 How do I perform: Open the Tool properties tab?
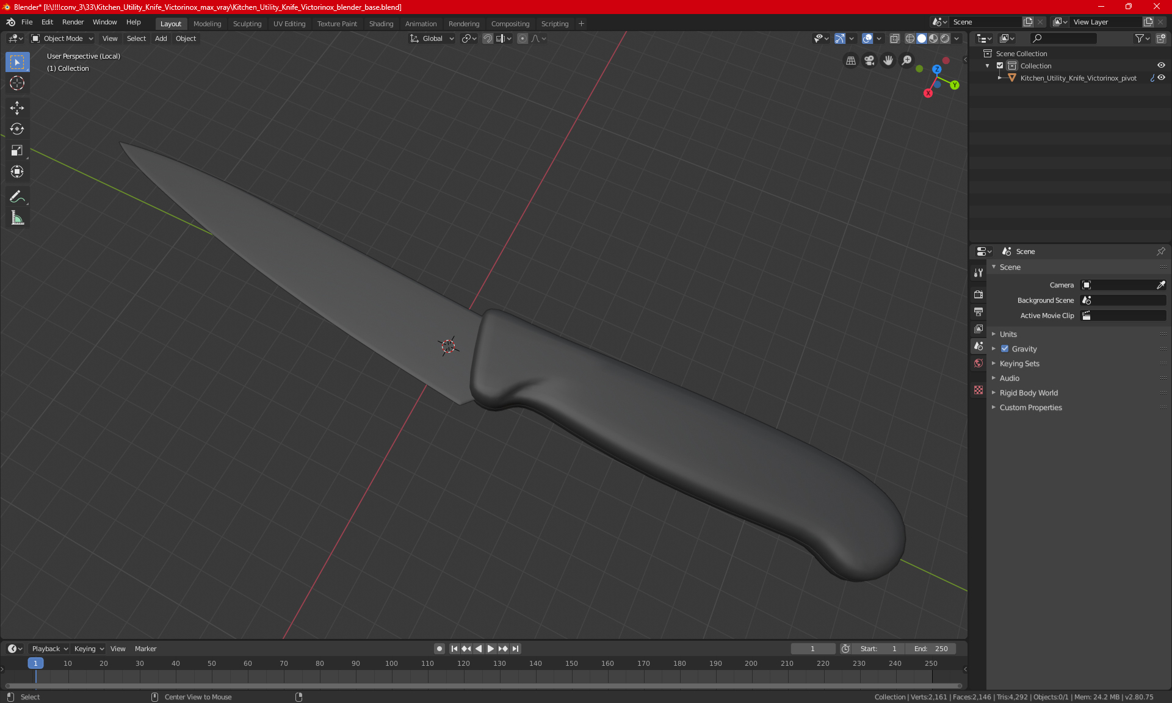pyautogui.click(x=978, y=273)
